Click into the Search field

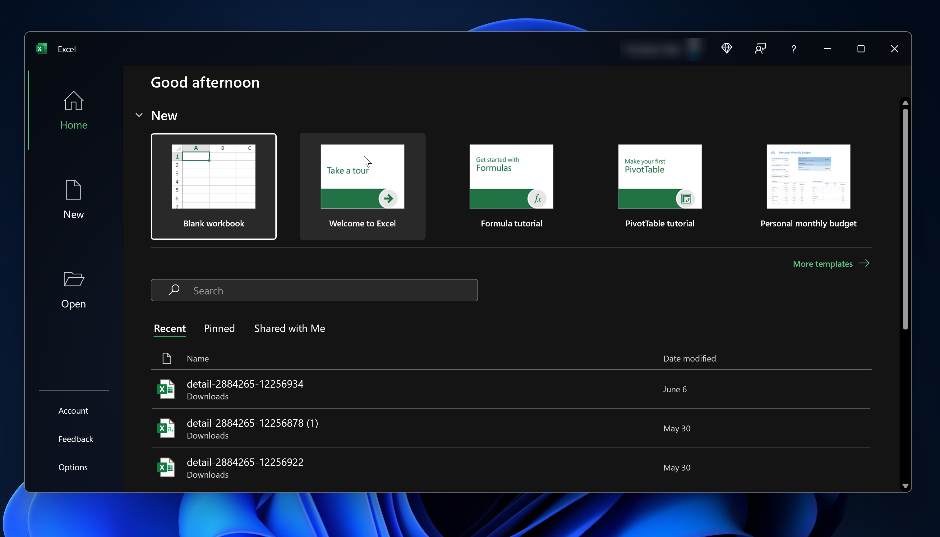point(315,290)
